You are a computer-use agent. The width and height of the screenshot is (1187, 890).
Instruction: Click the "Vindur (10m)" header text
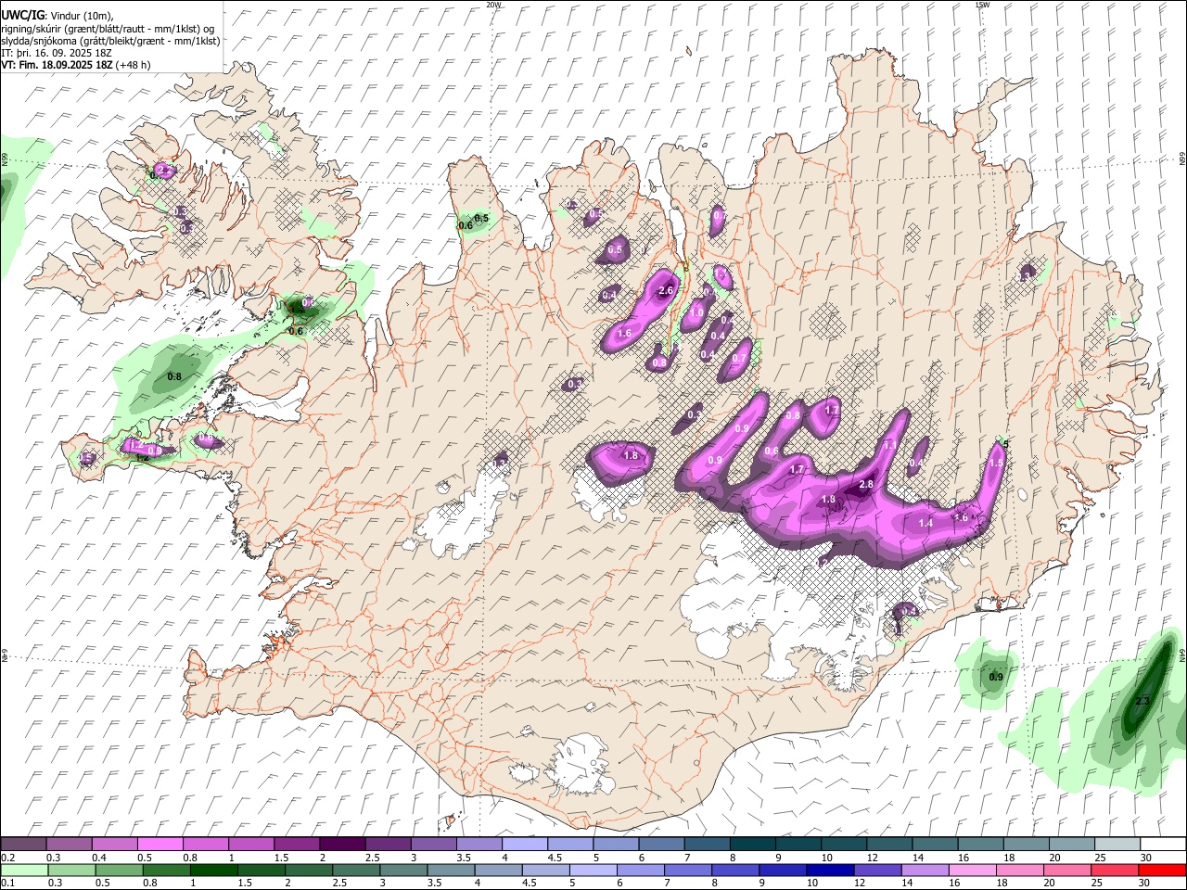click(82, 16)
